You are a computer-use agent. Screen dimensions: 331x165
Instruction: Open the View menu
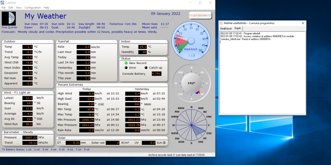19,7
